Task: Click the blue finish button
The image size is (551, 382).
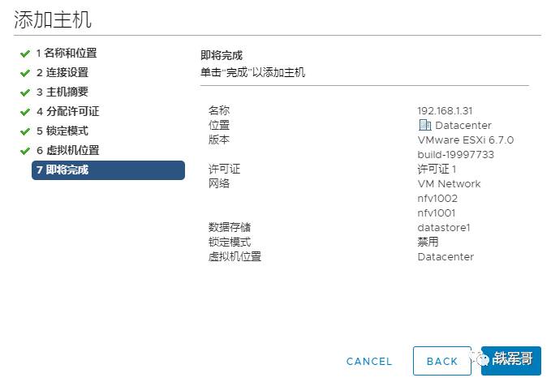Action: point(511,361)
